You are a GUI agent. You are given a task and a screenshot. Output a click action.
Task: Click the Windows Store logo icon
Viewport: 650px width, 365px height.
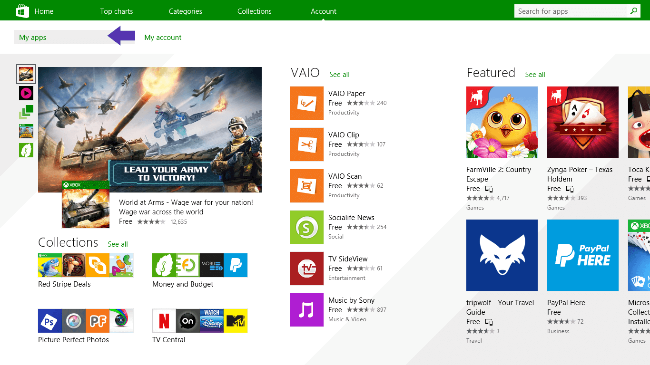[x=21, y=10]
